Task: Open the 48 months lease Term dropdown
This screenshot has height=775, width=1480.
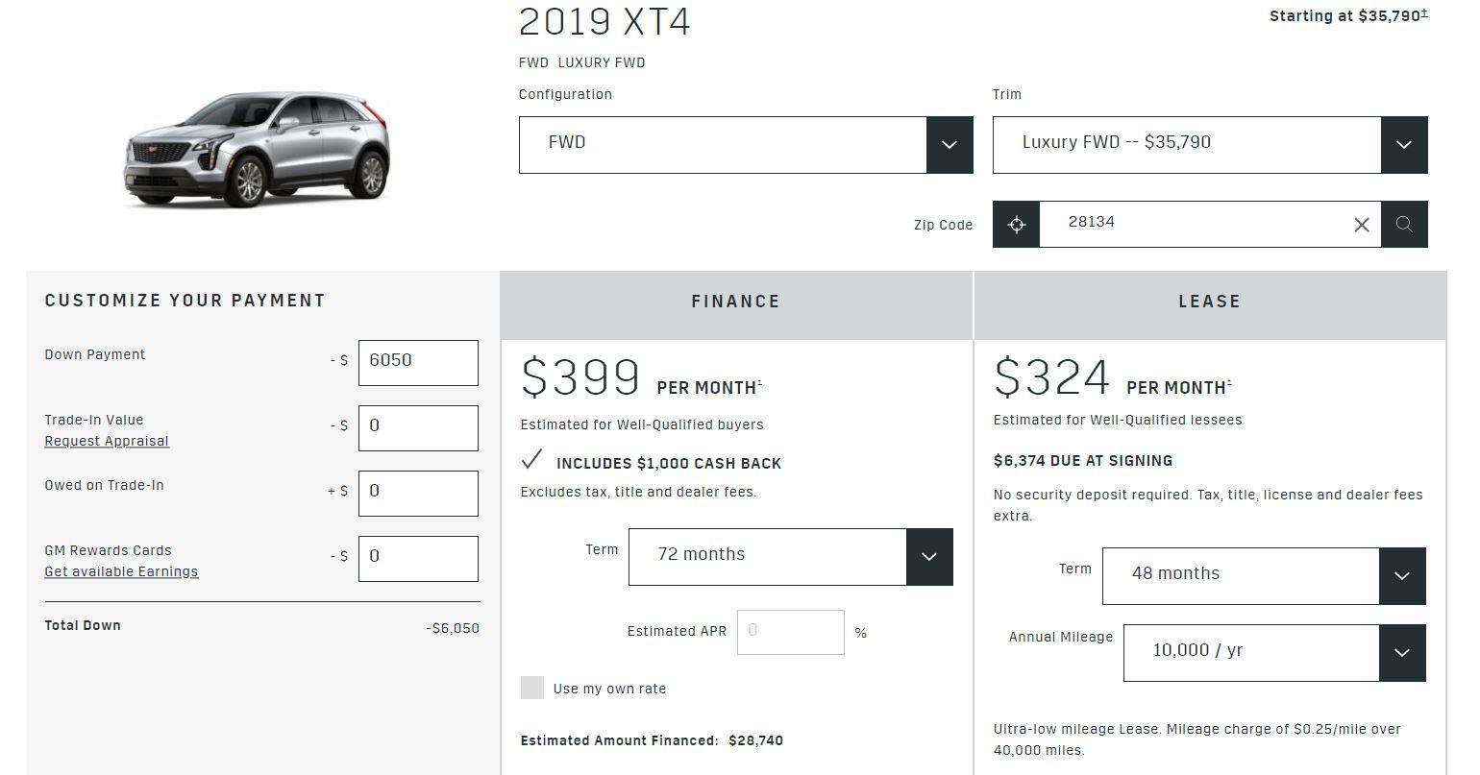Action: pos(1402,575)
